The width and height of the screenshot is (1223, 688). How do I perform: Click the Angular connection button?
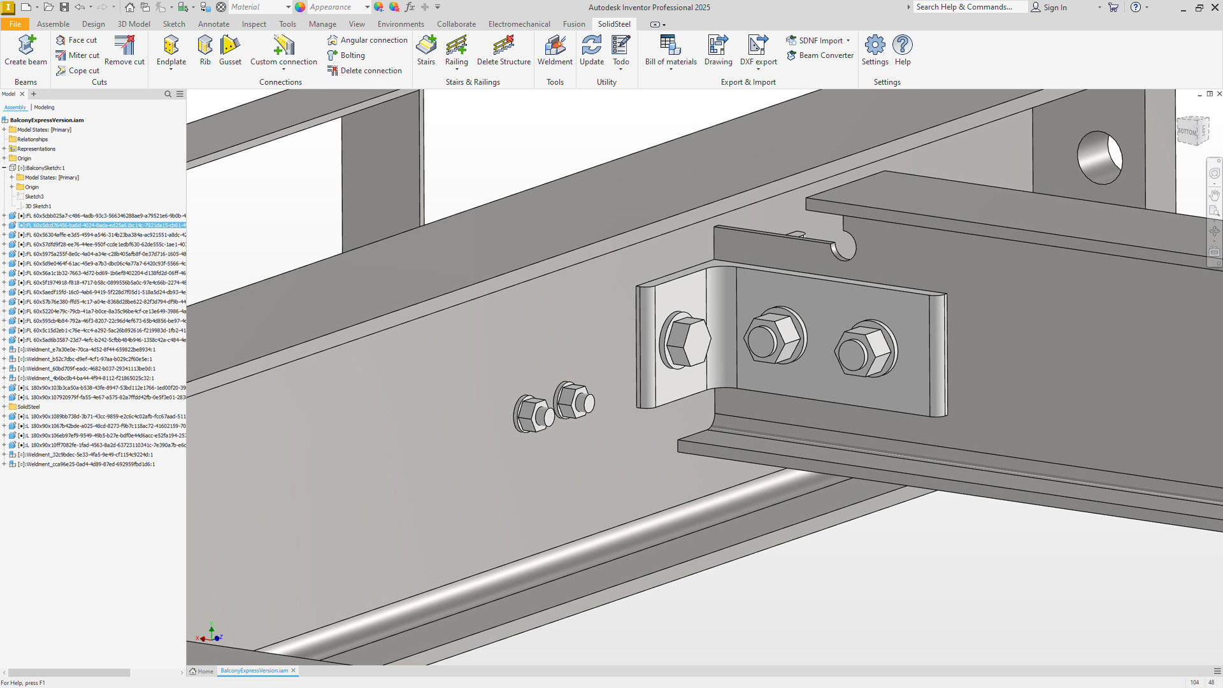(x=368, y=40)
